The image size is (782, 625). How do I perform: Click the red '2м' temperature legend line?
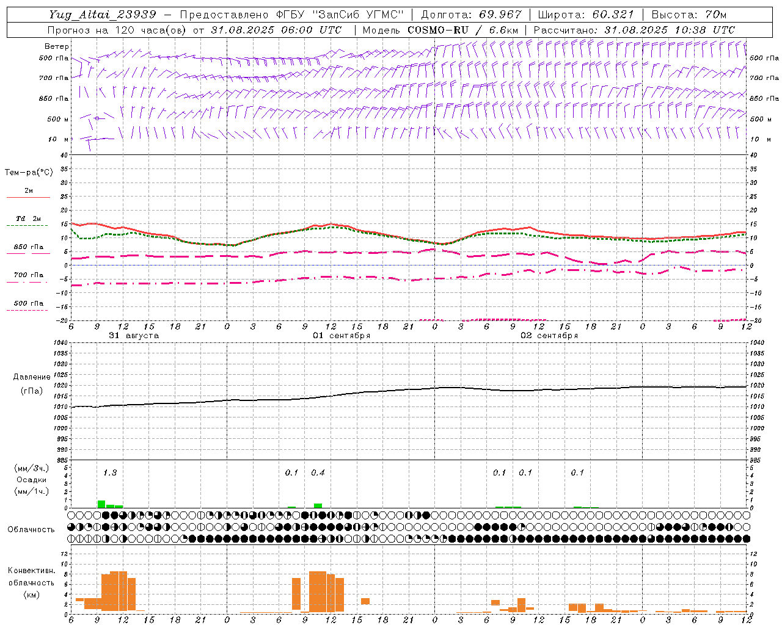point(28,197)
